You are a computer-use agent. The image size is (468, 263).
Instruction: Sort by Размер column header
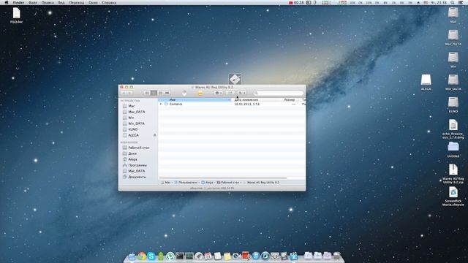(x=290, y=100)
